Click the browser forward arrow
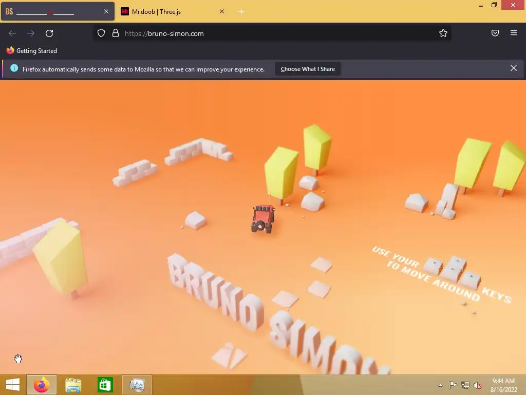Viewport: 526px width, 395px height. click(x=31, y=33)
